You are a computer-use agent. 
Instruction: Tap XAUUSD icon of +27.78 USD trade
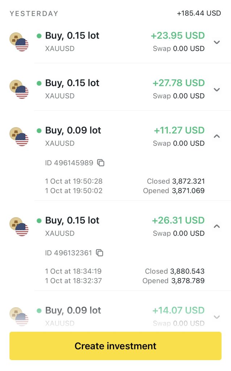coord(19,89)
